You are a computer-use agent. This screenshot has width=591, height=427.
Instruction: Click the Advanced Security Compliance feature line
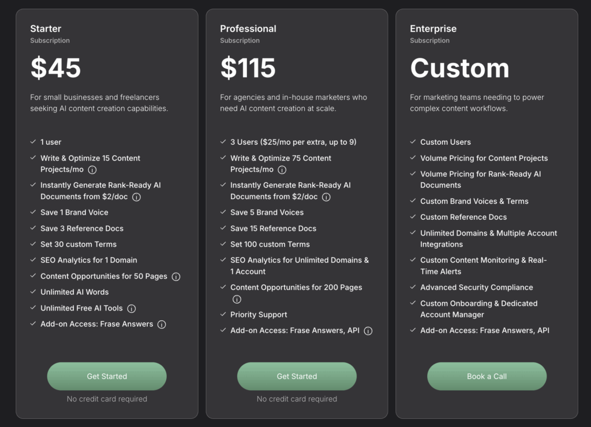(x=476, y=287)
